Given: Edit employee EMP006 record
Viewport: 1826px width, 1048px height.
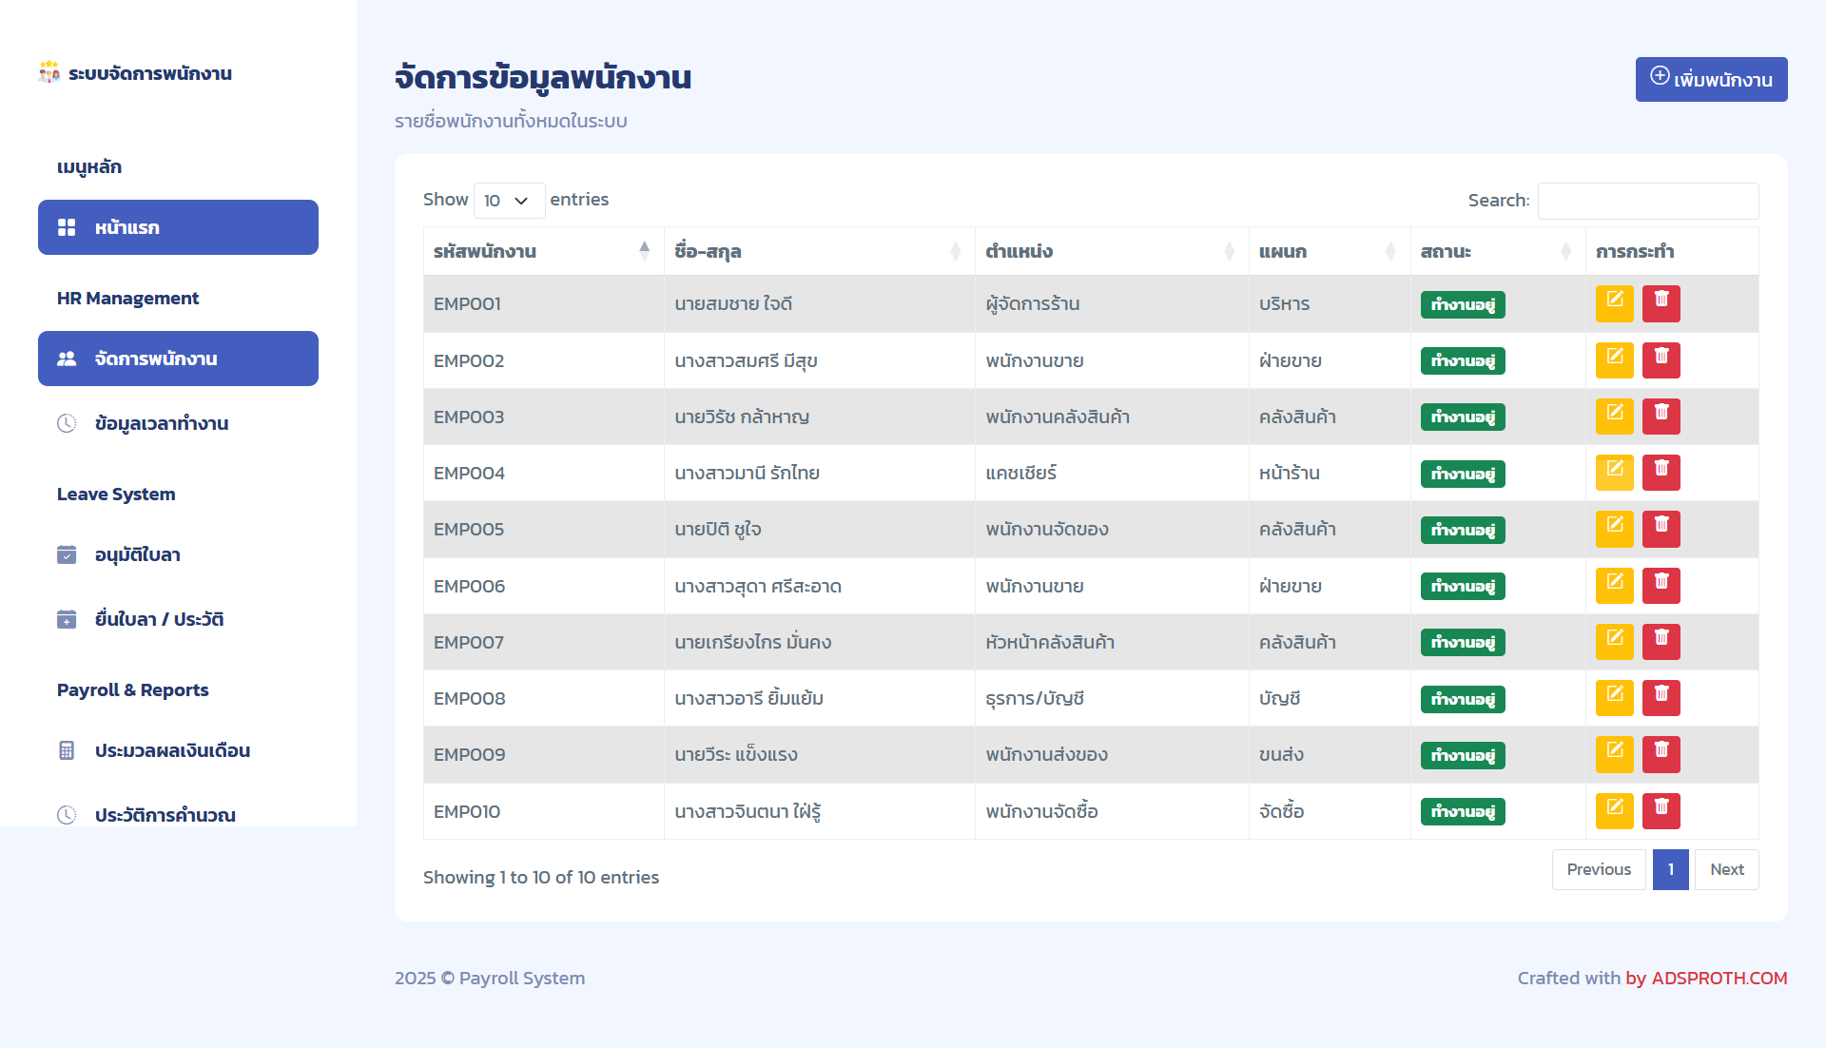Looking at the screenshot, I should click(1614, 586).
